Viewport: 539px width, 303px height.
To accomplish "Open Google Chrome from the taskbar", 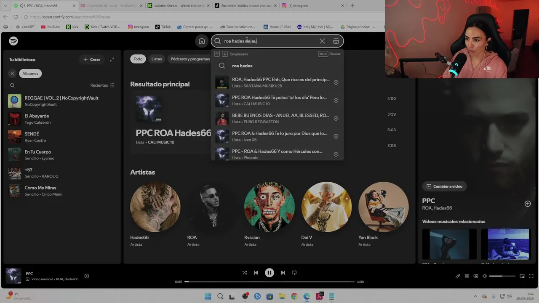I will pyautogui.click(x=294, y=297).
